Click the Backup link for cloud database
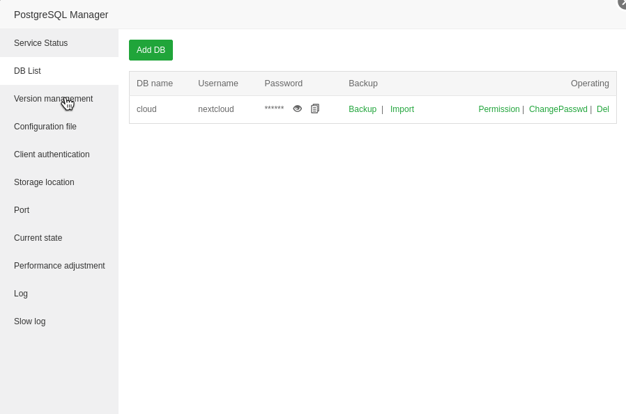This screenshot has width=626, height=414. point(362,109)
